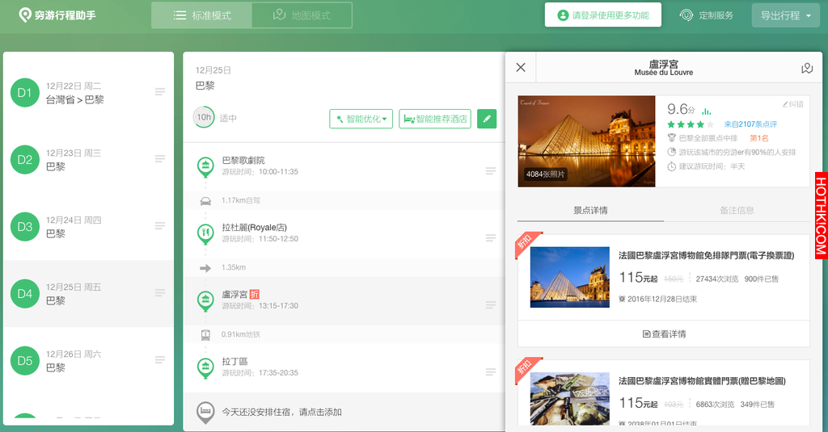Click car icon beside 1.17km自驾
This screenshot has height=432, width=828.
coord(205,201)
